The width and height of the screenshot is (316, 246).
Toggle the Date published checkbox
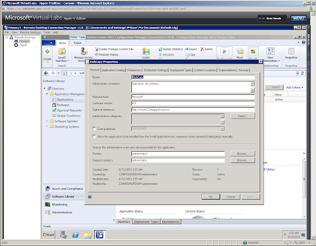point(94,128)
